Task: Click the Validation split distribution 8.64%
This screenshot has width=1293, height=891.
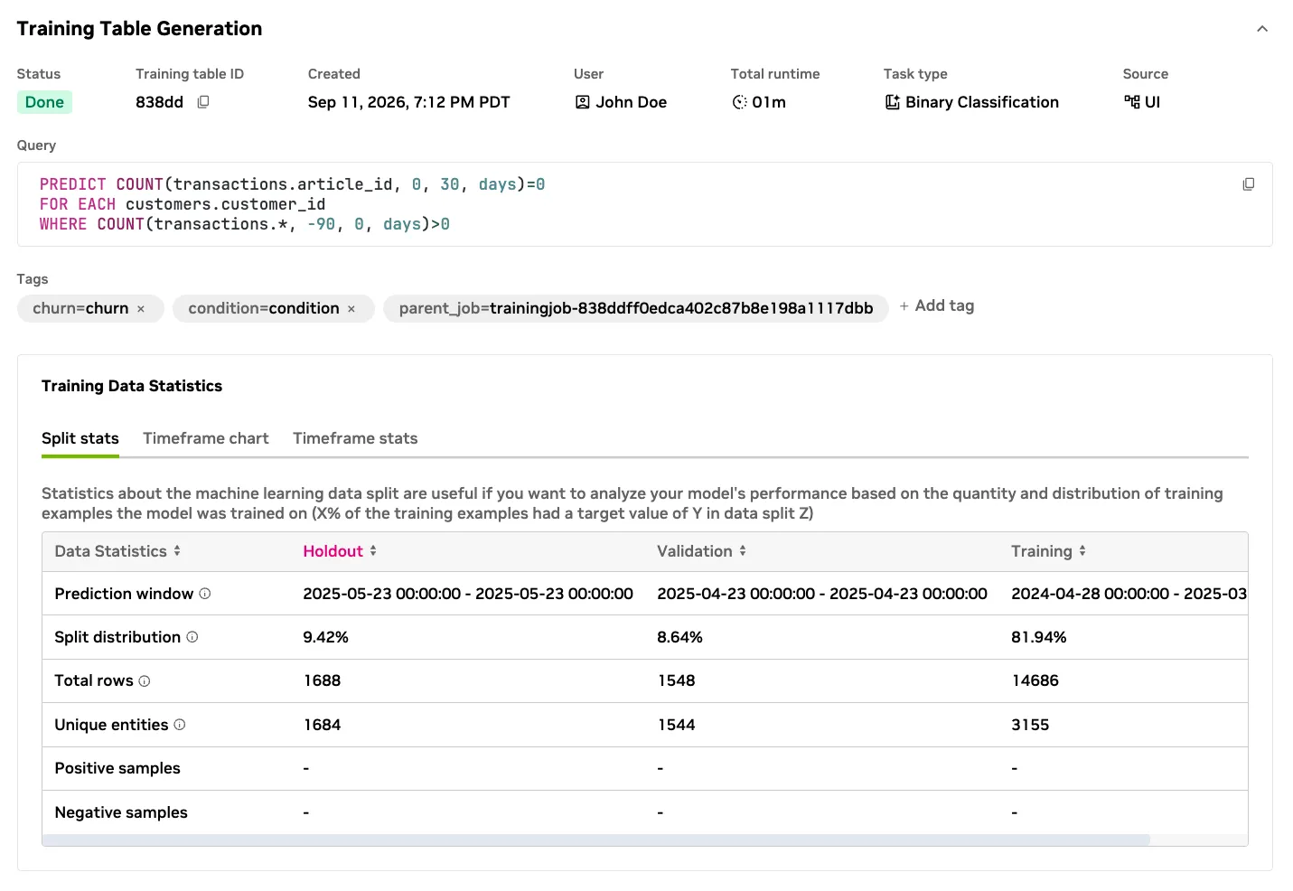Action: pos(679,637)
